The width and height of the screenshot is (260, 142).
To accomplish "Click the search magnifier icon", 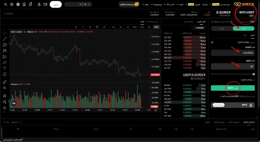I will coord(89,4).
